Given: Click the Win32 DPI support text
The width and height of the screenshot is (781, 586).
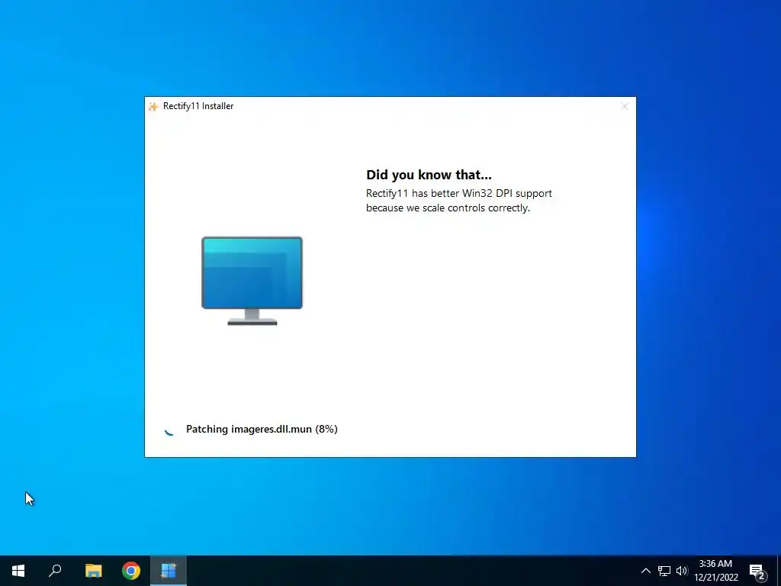Looking at the screenshot, I should [458, 201].
